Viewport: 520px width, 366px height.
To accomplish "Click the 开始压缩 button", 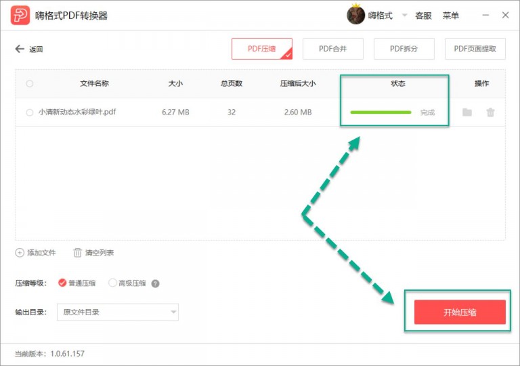I will tap(460, 312).
